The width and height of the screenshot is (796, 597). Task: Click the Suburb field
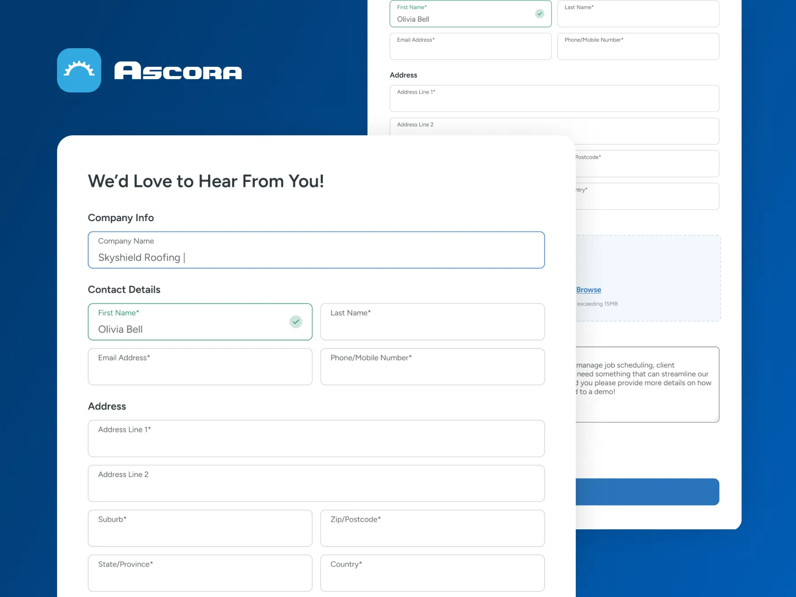coord(200,528)
